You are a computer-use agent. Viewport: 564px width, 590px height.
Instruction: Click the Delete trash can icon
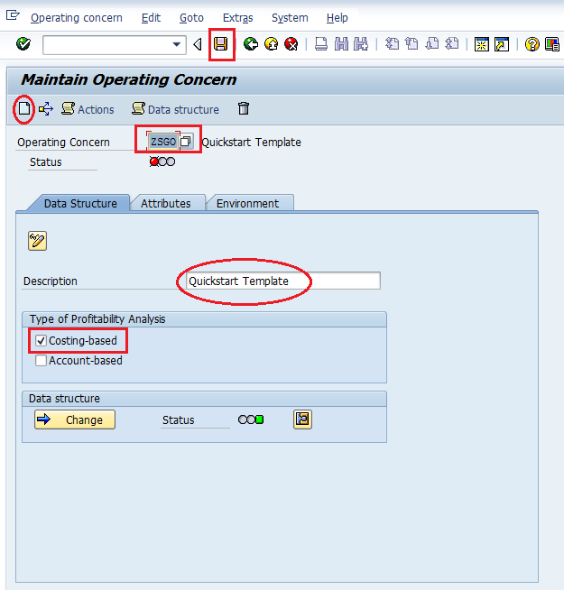coord(244,109)
